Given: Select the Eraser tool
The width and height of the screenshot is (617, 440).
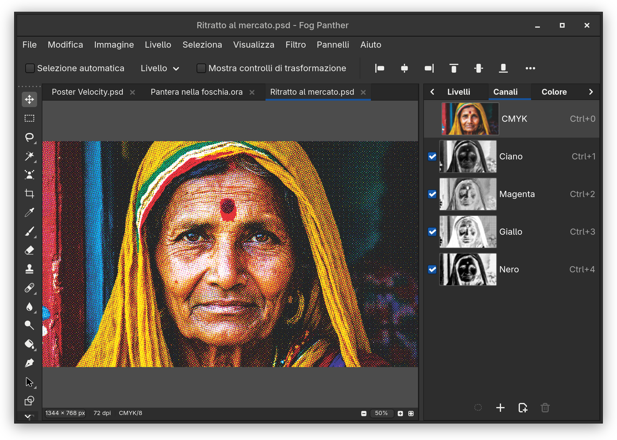Looking at the screenshot, I should [29, 250].
